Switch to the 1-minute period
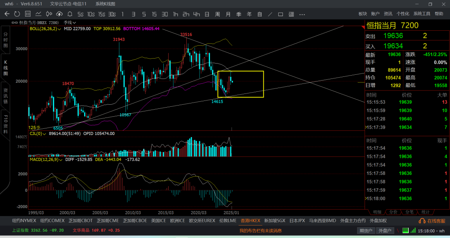This screenshot has height=238, width=450. [122, 14]
